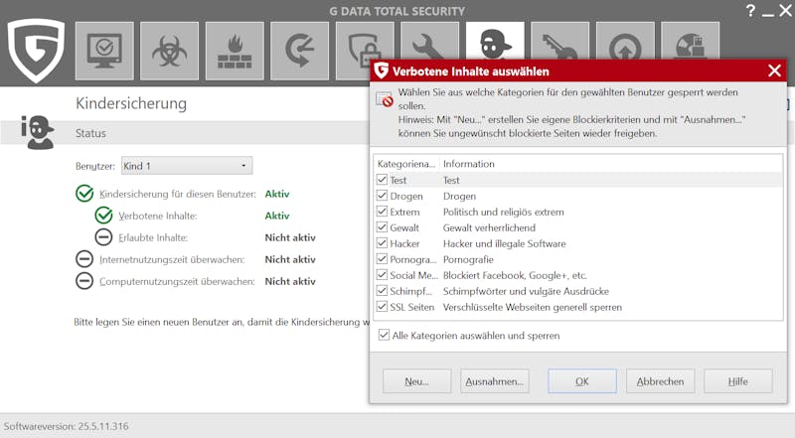Select 'Hacker und illegale Software' description
The width and height of the screenshot is (795, 438).
coord(505,244)
